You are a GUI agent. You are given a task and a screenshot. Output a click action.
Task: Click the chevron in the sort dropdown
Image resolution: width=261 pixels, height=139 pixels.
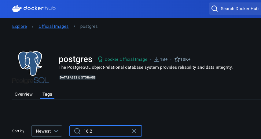(x=56, y=131)
